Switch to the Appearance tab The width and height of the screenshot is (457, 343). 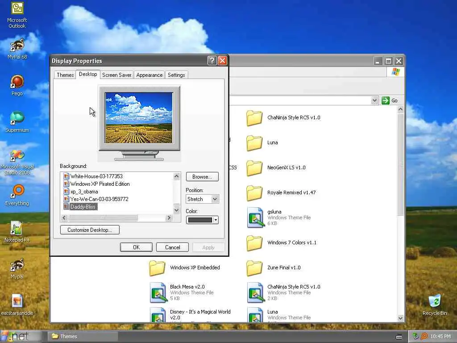[x=149, y=75]
